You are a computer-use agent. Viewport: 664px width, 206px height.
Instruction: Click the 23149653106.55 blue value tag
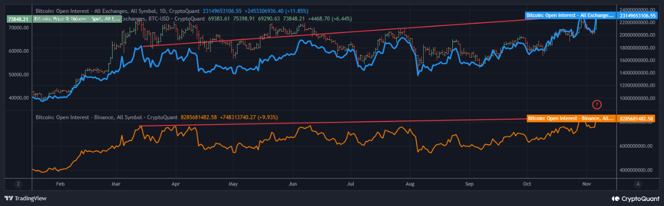(x=636, y=16)
